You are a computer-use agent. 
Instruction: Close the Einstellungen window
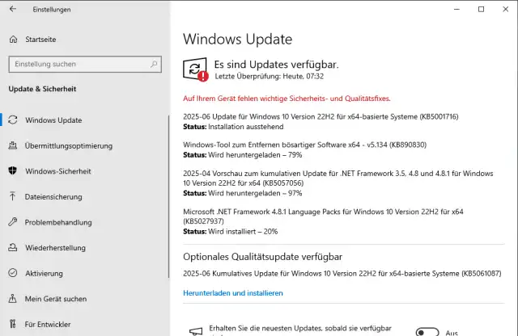click(x=505, y=9)
